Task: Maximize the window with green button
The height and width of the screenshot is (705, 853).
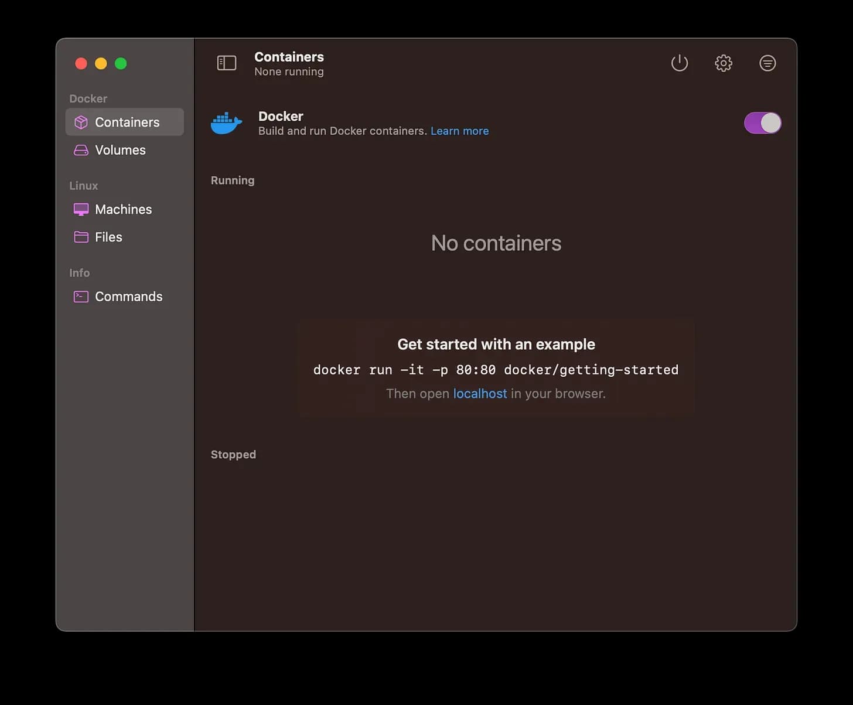Action: pyautogui.click(x=121, y=63)
